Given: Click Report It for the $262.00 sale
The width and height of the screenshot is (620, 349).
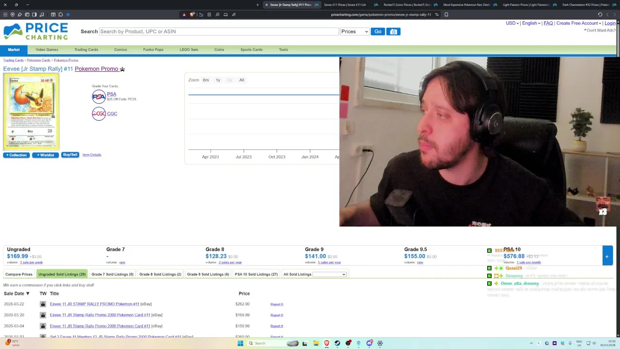Looking at the screenshot, I should [277, 304].
